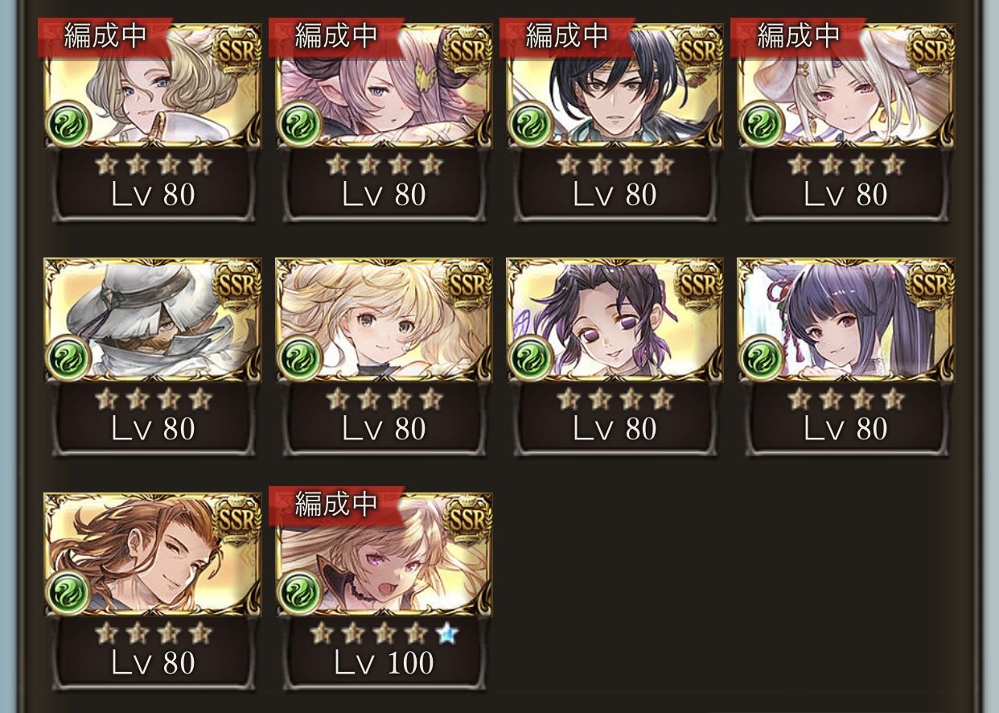Open the brown-haired smiling man's portrait
The height and width of the screenshot is (713, 999).
(x=153, y=554)
